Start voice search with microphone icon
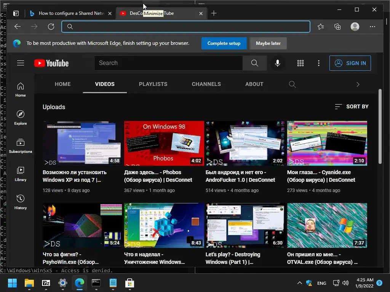Viewport: 390px width, 292px height. tap(278, 63)
